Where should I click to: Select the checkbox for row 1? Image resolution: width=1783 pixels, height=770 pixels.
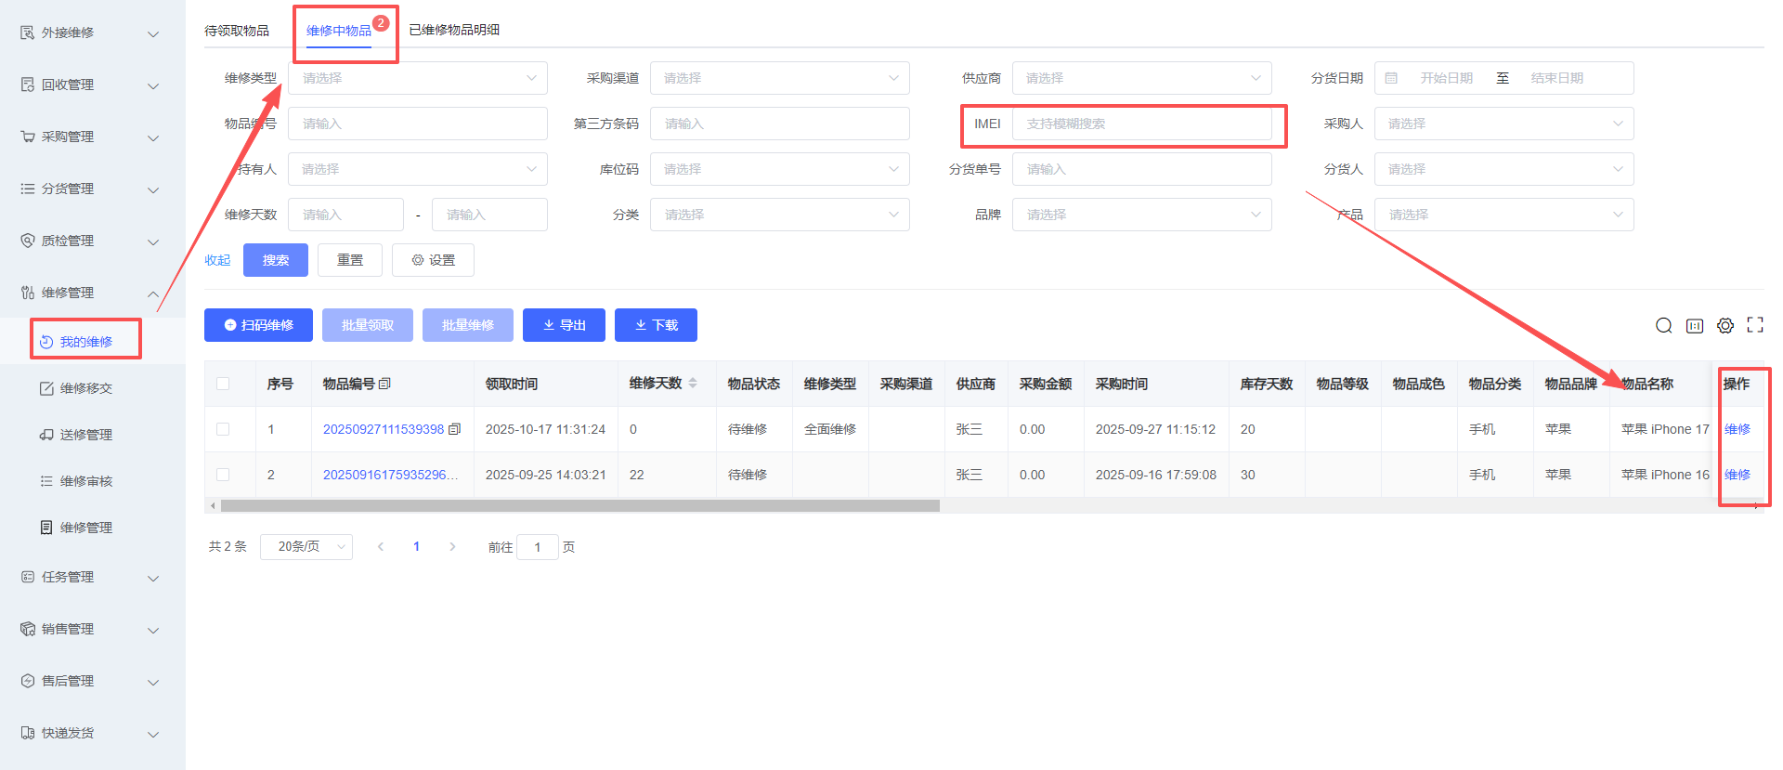click(223, 429)
